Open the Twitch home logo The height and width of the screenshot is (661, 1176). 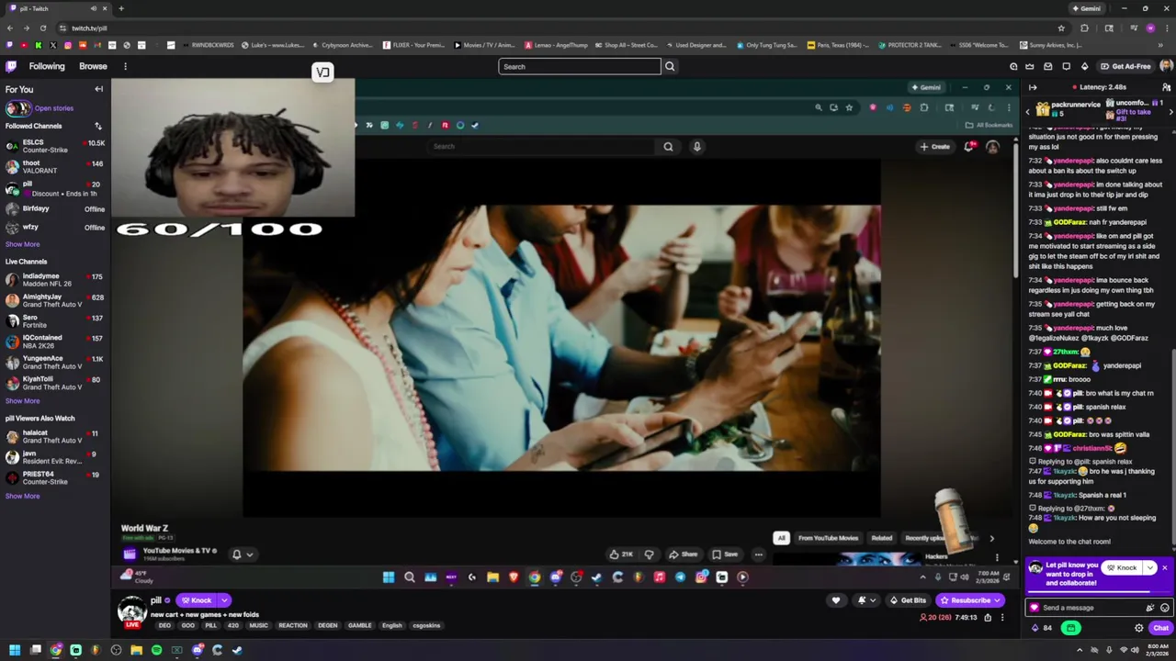11,66
